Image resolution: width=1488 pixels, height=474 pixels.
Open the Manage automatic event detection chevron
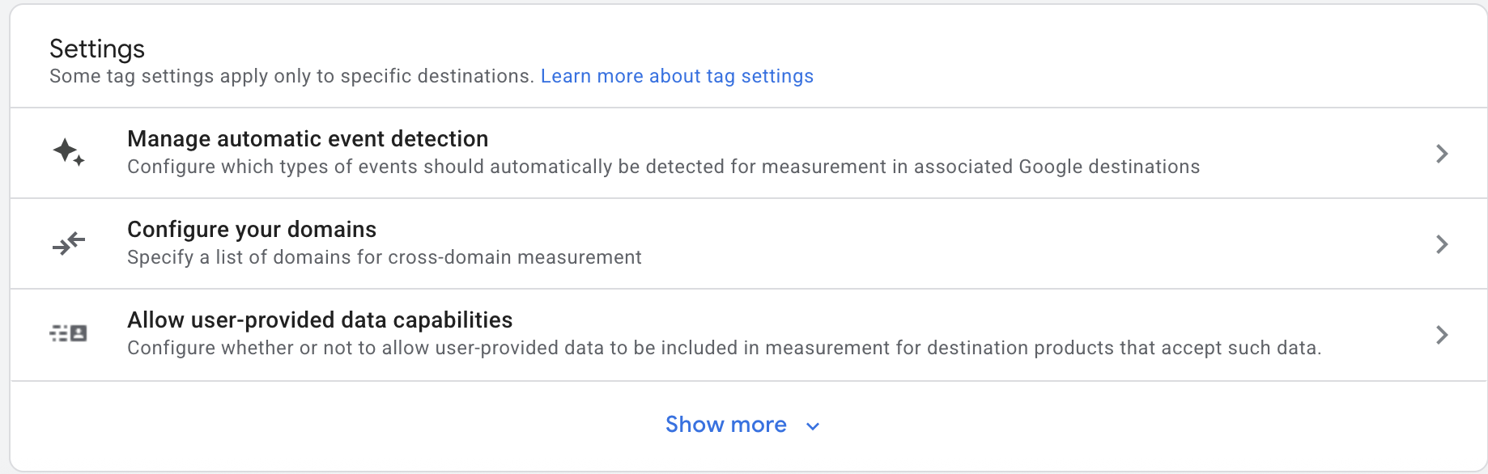pos(1441,154)
